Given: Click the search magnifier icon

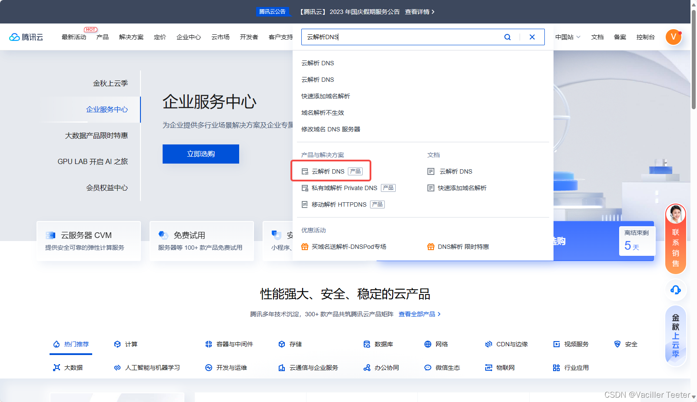Looking at the screenshot, I should pyautogui.click(x=507, y=37).
